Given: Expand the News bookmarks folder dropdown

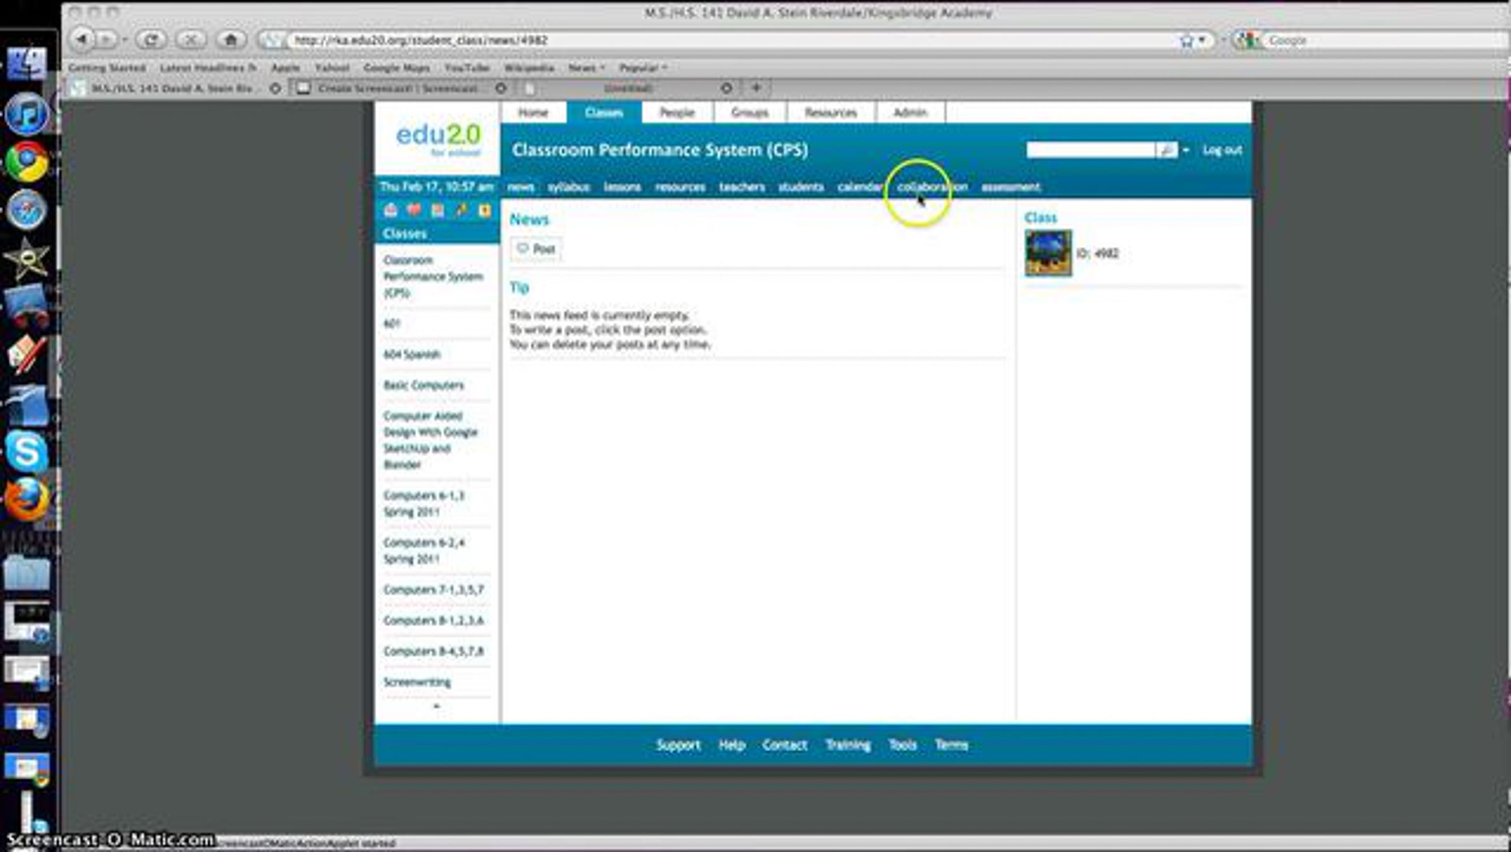Looking at the screenshot, I should [587, 67].
